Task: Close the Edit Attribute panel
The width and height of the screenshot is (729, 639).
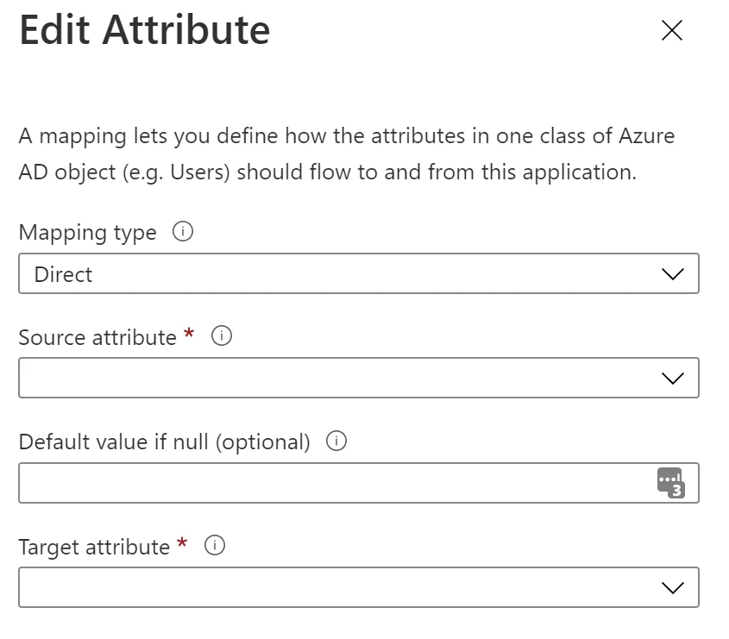Action: click(x=671, y=31)
